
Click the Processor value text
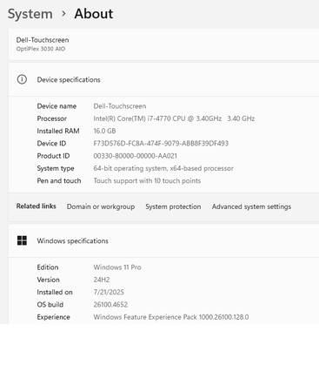(174, 118)
